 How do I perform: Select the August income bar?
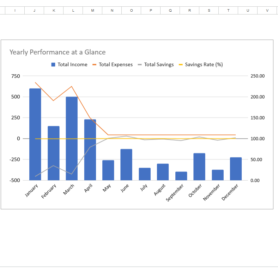tap(163, 172)
